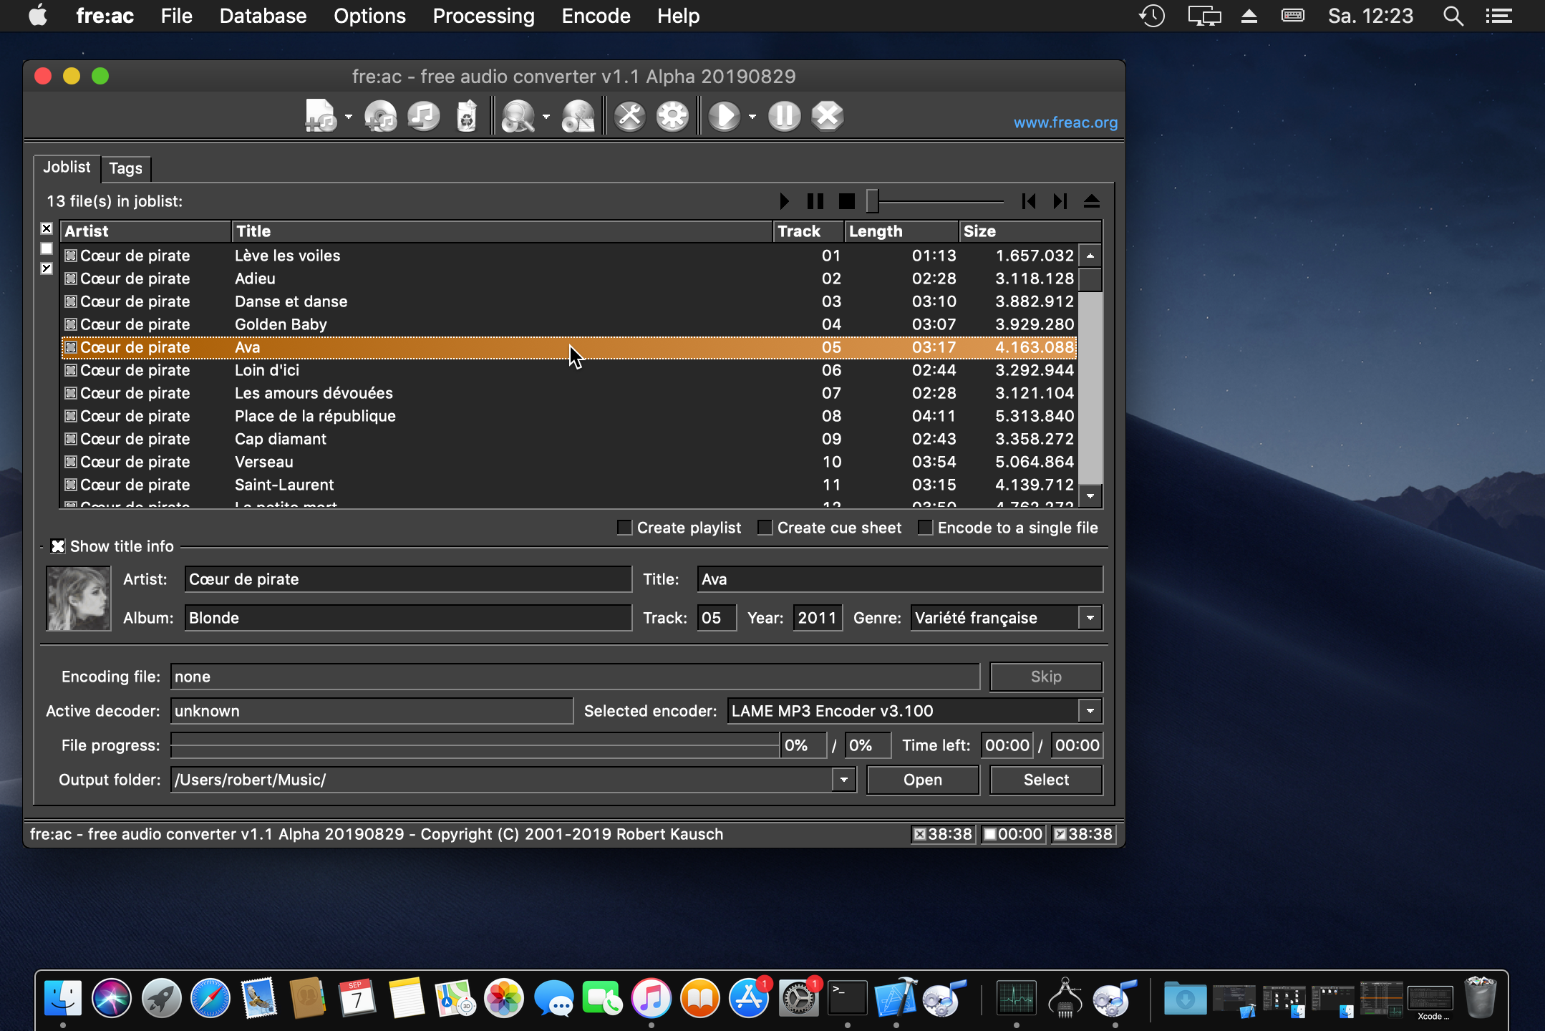
Task: Click the Toggle selection checkmark box
Action: click(47, 268)
